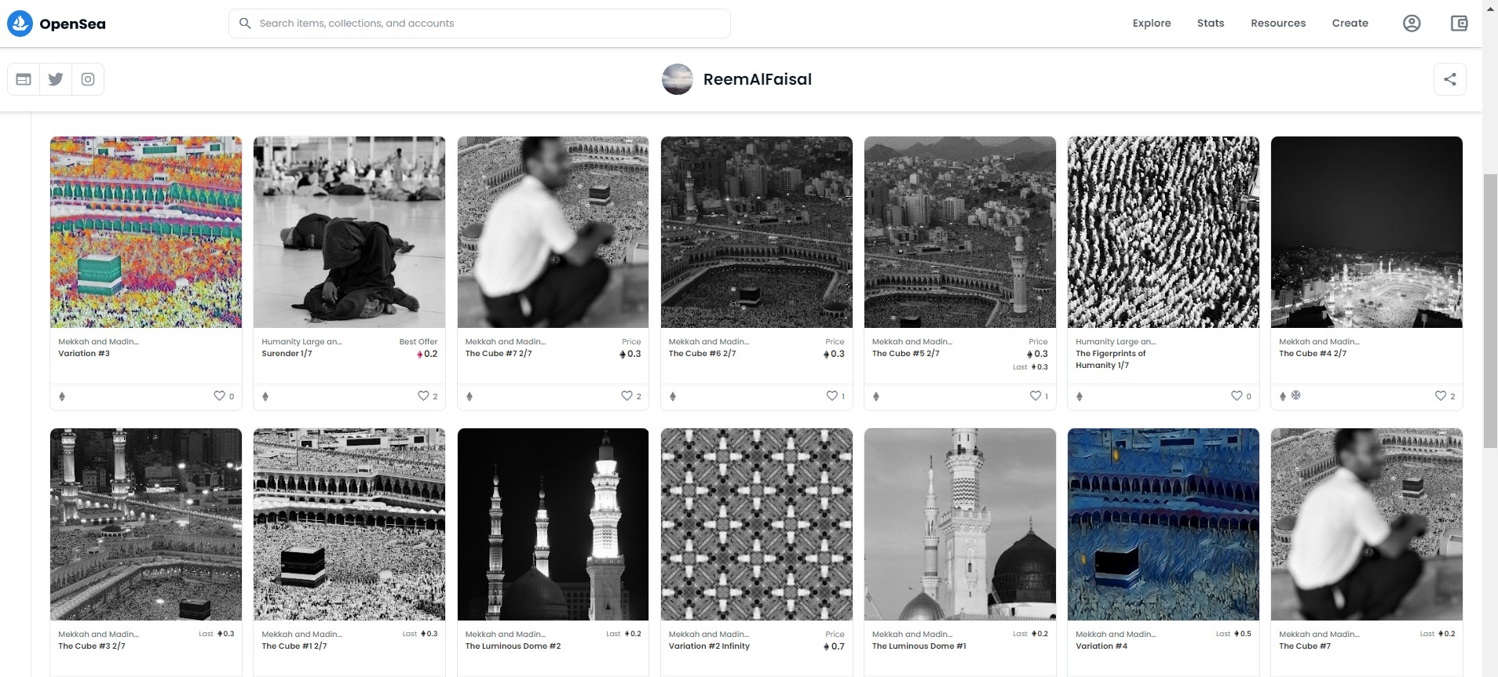The width and height of the screenshot is (1498, 677).
Task: Click the search items input field
Action: coord(487,24)
